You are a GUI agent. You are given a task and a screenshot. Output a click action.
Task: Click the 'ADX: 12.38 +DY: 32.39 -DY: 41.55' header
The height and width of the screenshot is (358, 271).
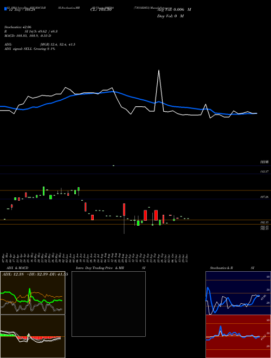click(35, 274)
